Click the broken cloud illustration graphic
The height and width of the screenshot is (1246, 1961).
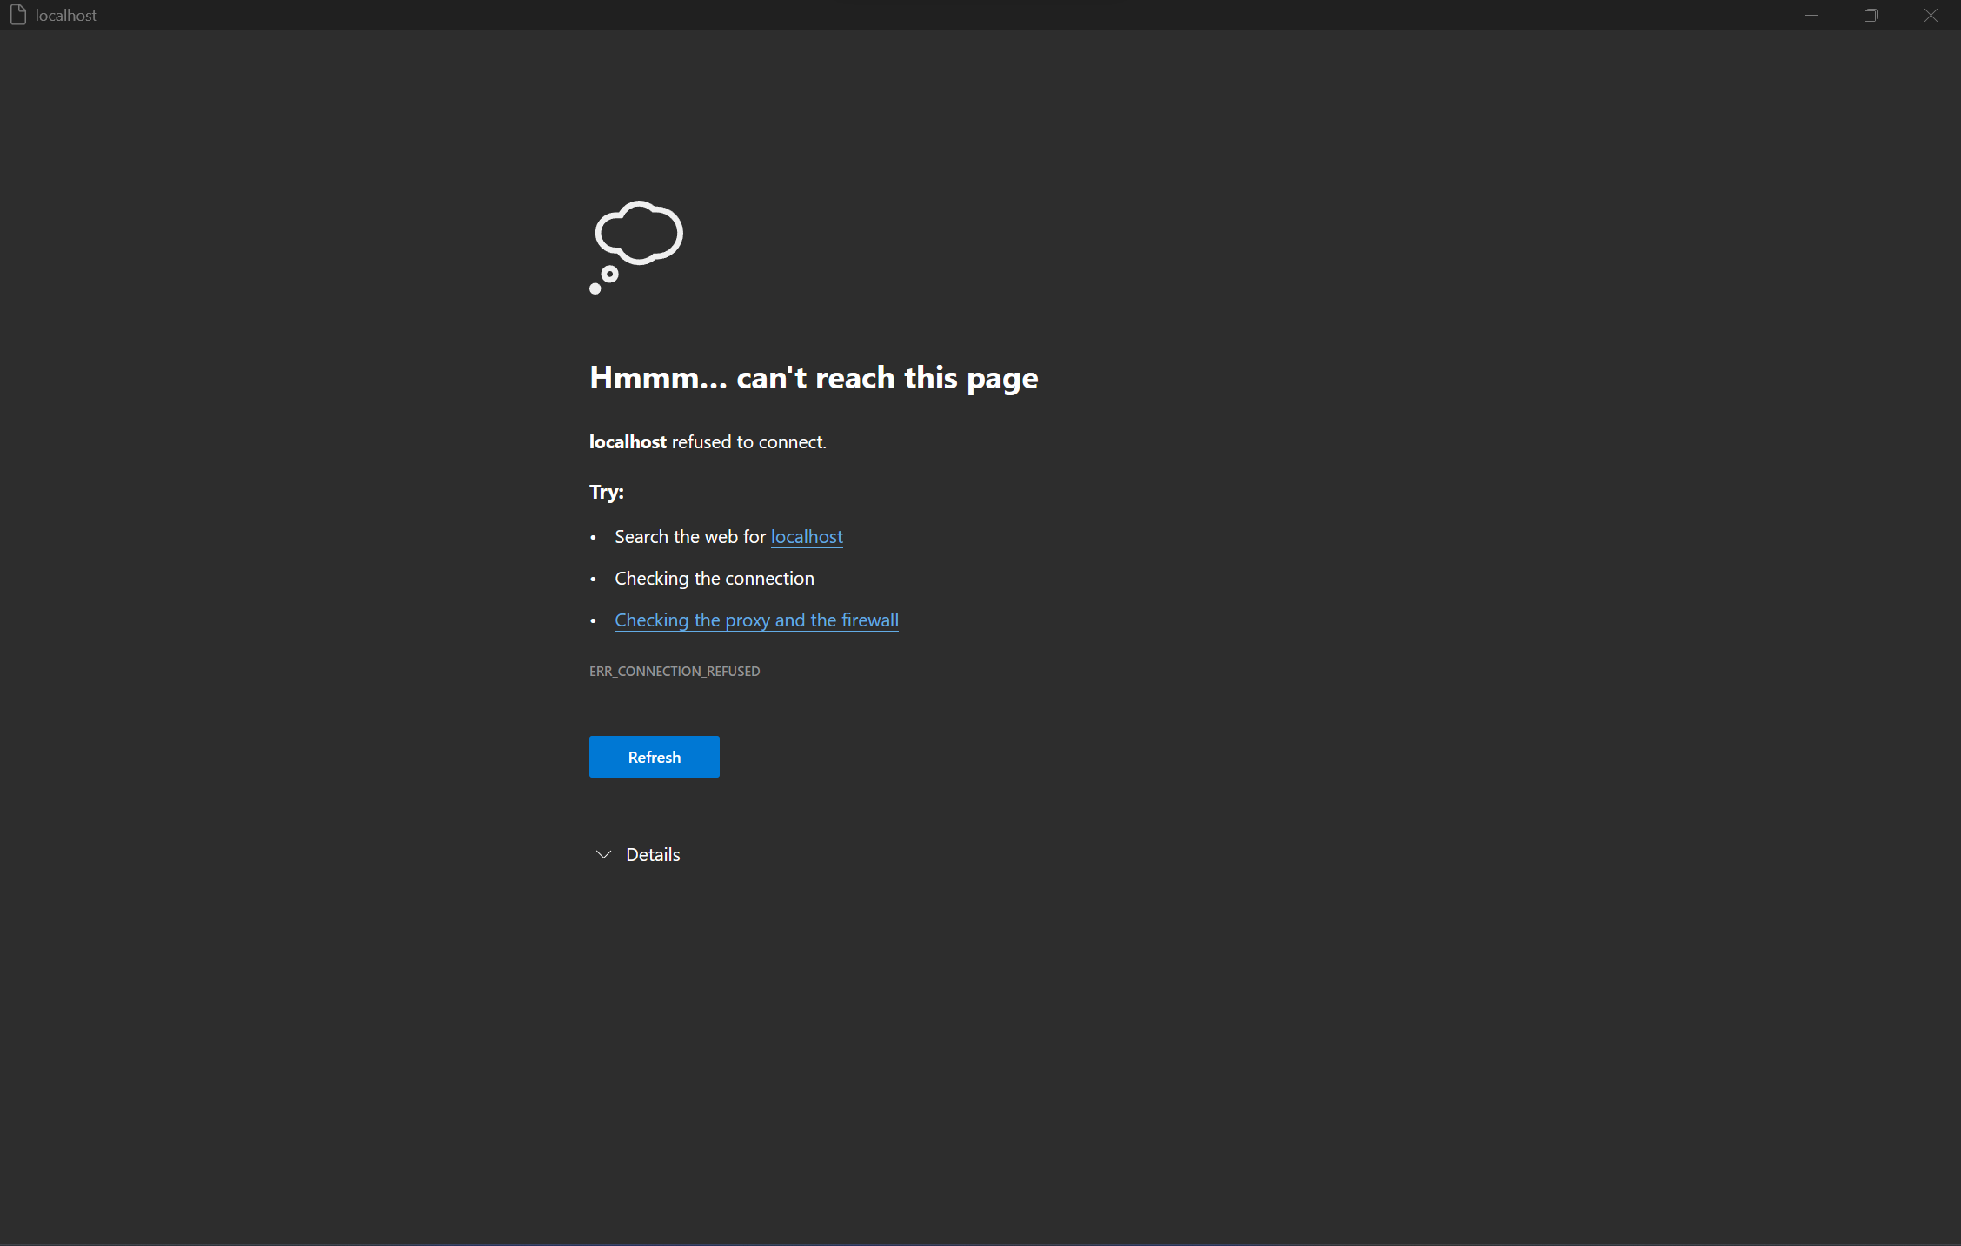pyautogui.click(x=636, y=248)
